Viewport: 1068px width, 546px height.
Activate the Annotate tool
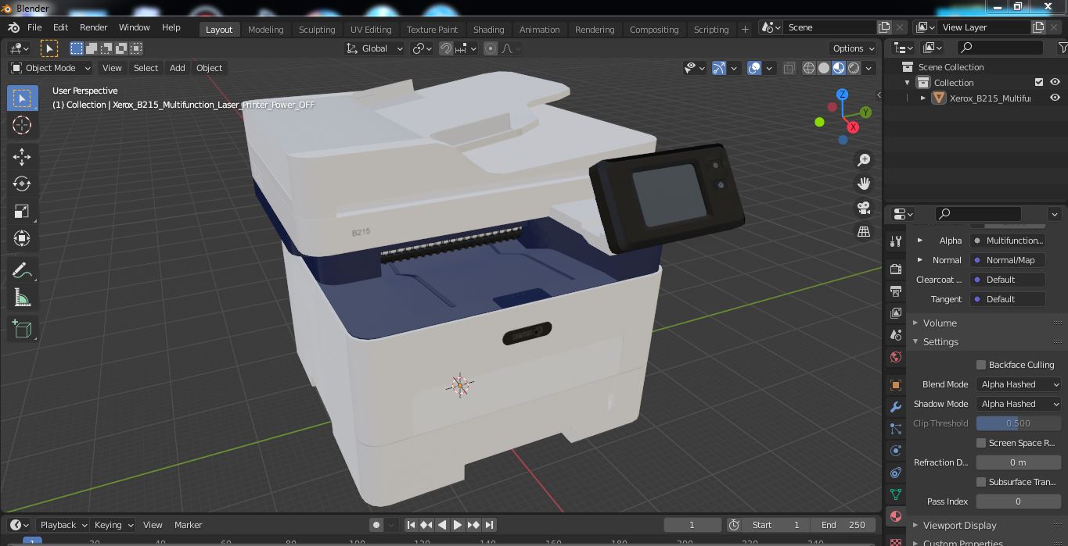coord(22,271)
